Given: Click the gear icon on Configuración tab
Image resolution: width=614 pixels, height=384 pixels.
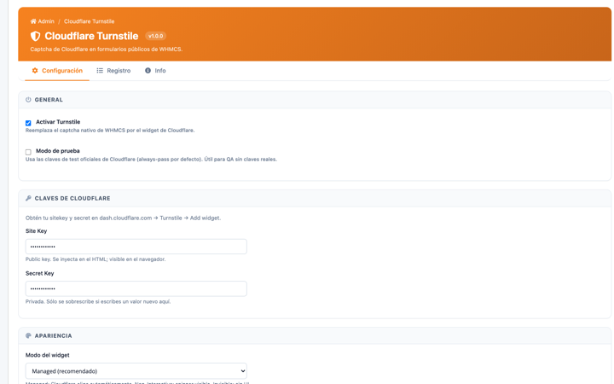Looking at the screenshot, I should coord(35,71).
